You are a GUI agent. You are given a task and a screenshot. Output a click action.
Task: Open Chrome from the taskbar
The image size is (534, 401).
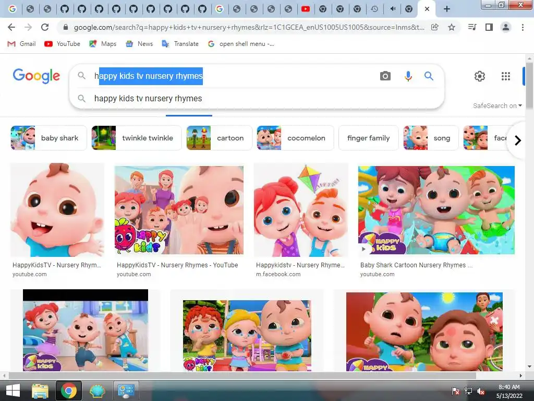68,391
